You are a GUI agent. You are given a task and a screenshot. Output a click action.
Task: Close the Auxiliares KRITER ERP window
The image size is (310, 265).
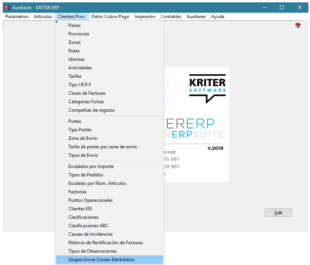point(299,7)
